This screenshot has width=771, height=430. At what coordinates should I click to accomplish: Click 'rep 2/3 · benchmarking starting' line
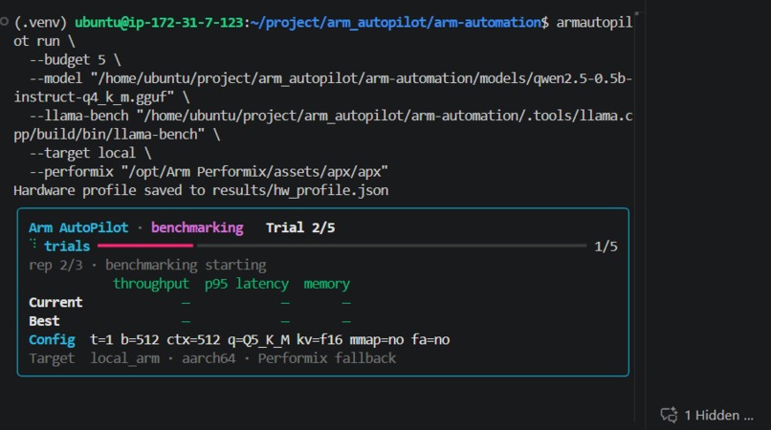pos(147,266)
